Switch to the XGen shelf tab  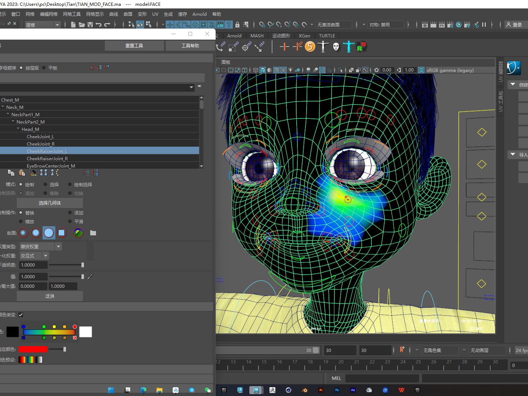304,36
